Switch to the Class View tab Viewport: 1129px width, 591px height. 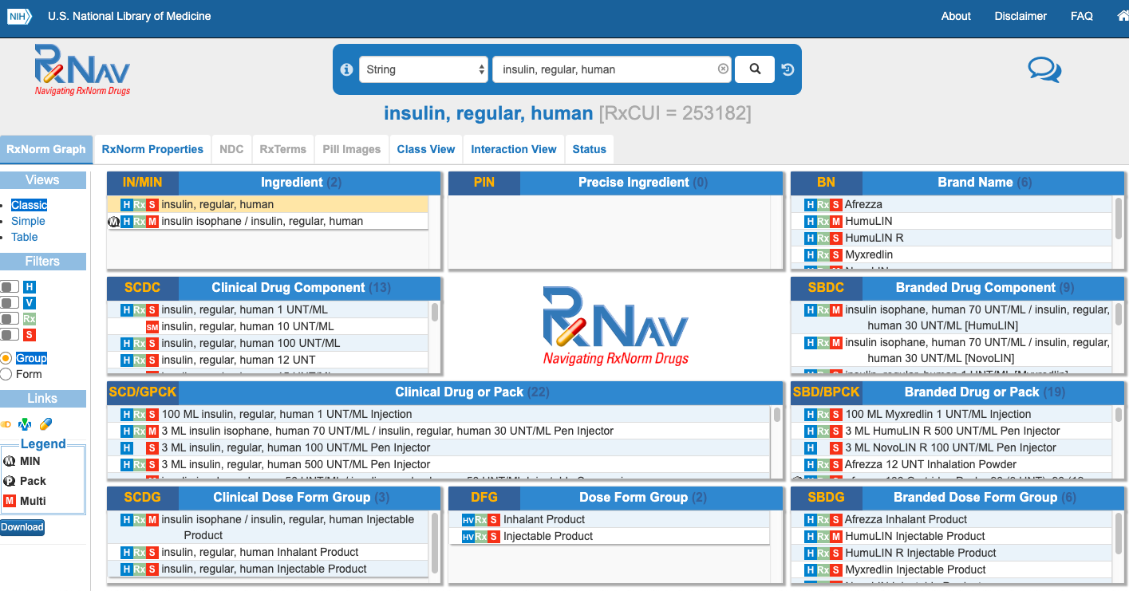tap(426, 149)
